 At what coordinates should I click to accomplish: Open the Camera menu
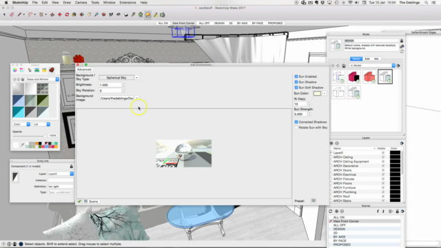tap(81, 3)
